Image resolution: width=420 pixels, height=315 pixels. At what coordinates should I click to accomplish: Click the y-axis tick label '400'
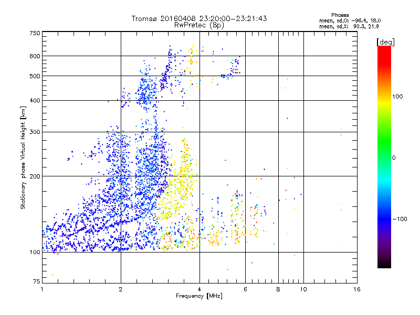click(35, 100)
